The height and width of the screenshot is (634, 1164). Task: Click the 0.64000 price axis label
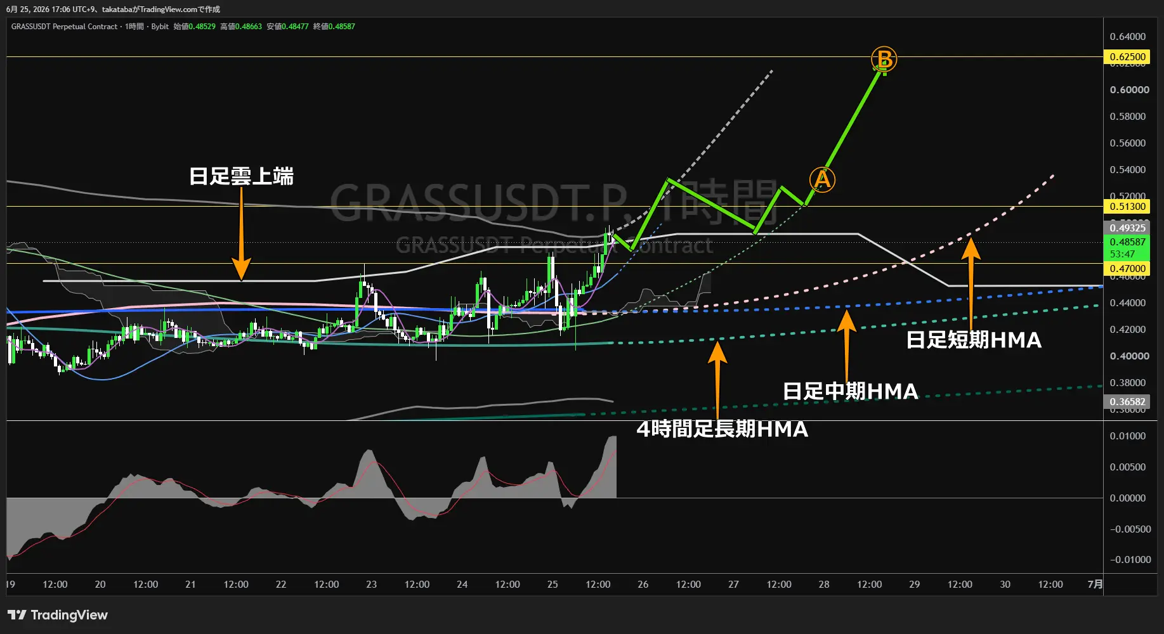point(1127,37)
